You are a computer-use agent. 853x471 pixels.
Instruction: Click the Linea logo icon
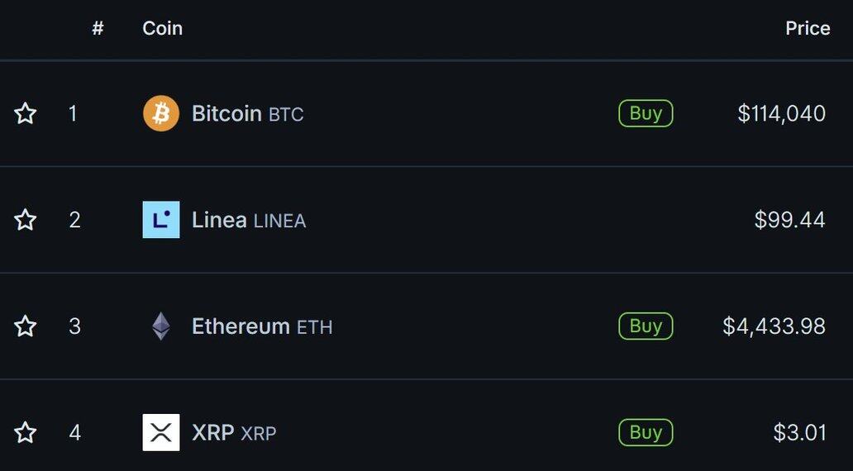pyautogui.click(x=161, y=220)
